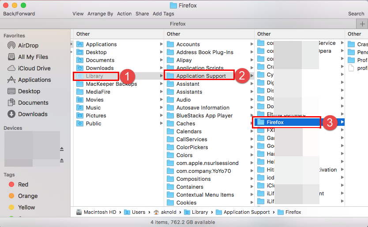Image resolution: width=368 pixels, height=227 pixels.
Task: Add a new tab with plus button
Action: pyautogui.click(x=362, y=24)
